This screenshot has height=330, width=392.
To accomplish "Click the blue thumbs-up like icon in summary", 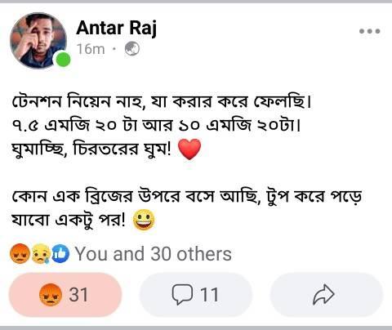I will click(60, 254).
